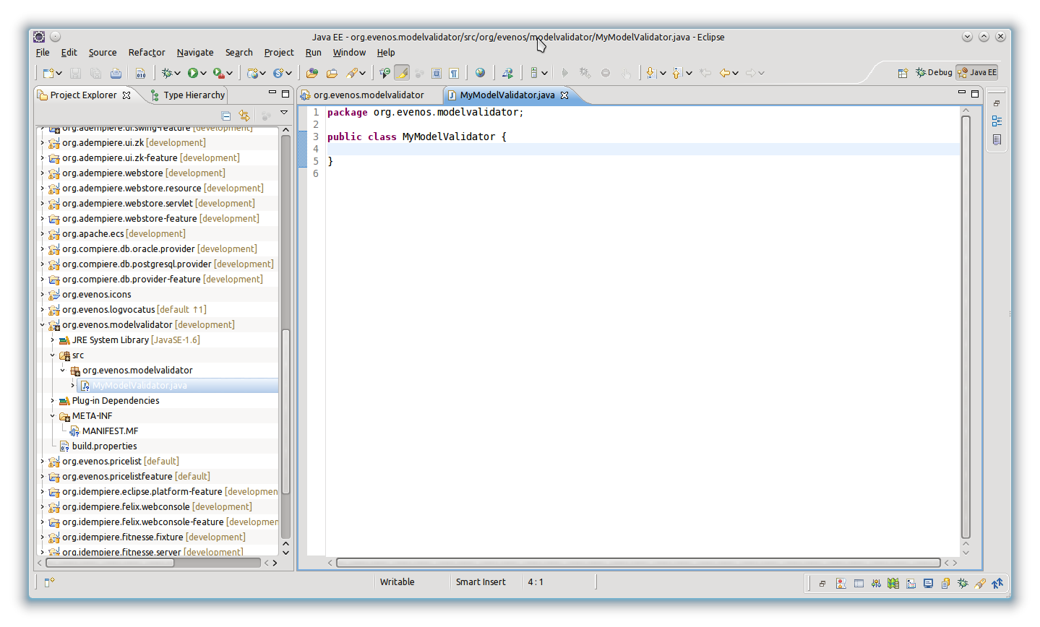Toggle Link with Editor in Project Explorer
The width and height of the screenshot is (1040, 627).
[x=244, y=116]
